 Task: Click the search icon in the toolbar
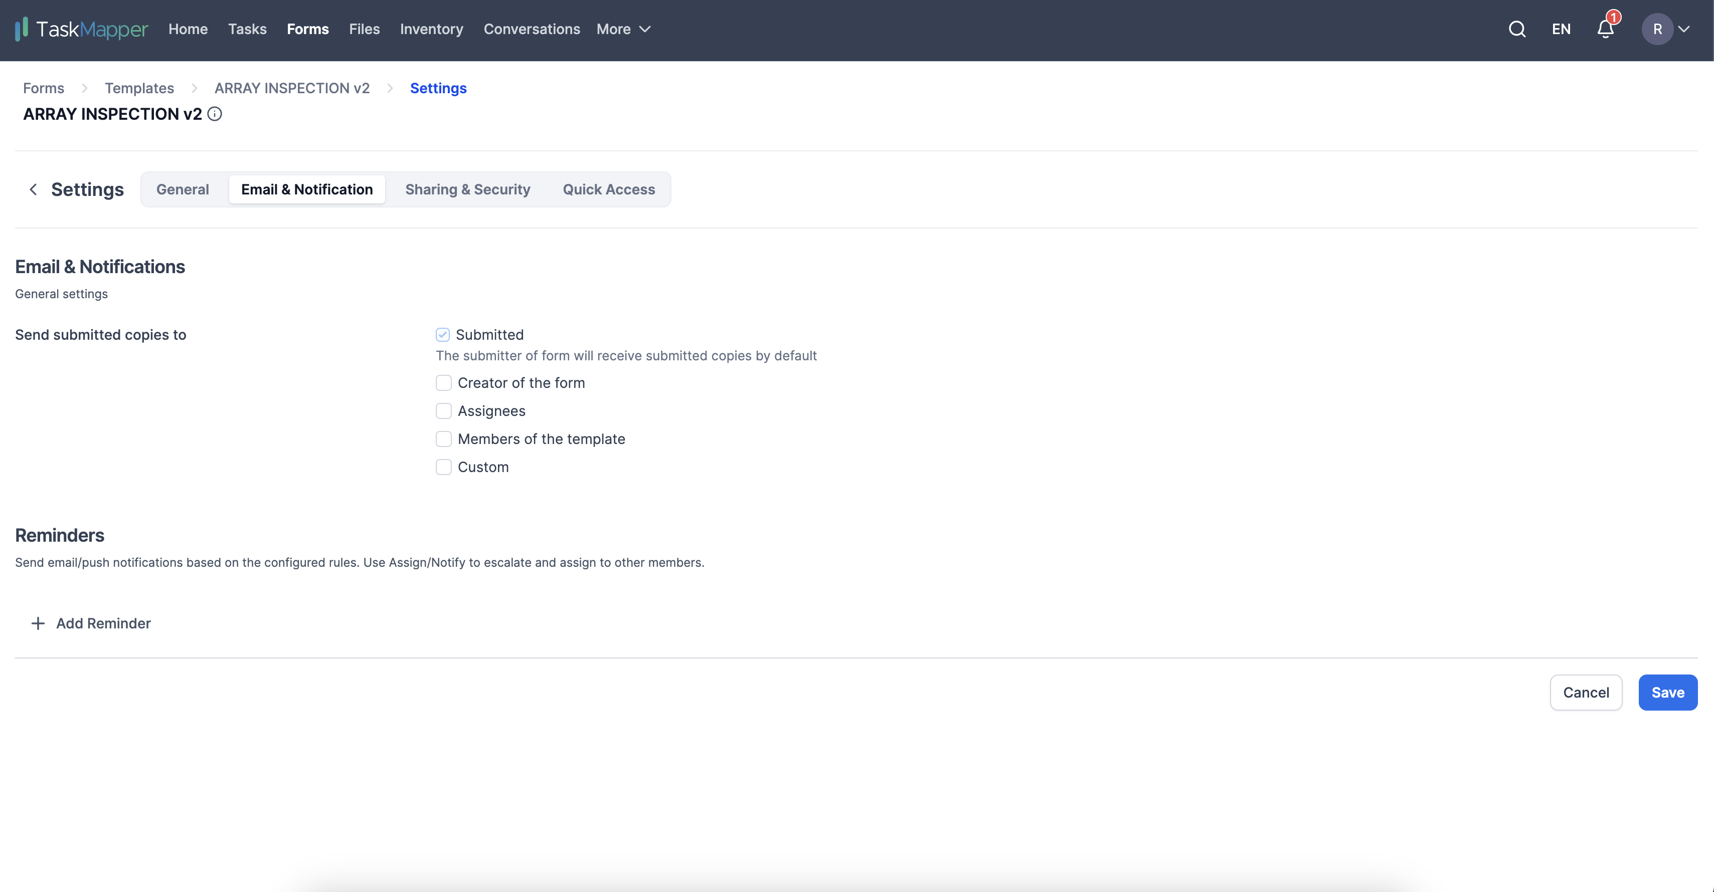coord(1517,29)
